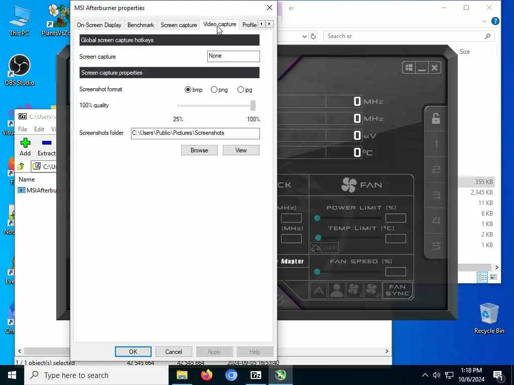Open the Edit menu in 7-Zip
This screenshot has height=385, width=514.
coord(39,129)
